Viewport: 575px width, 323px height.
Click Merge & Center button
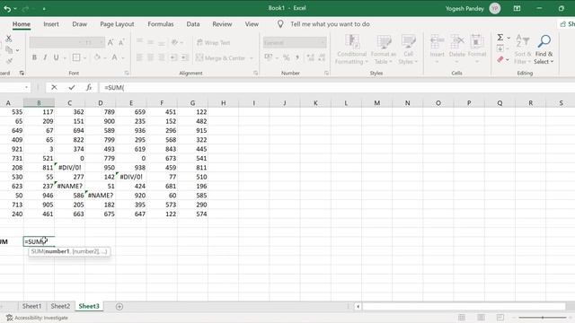pos(221,57)
